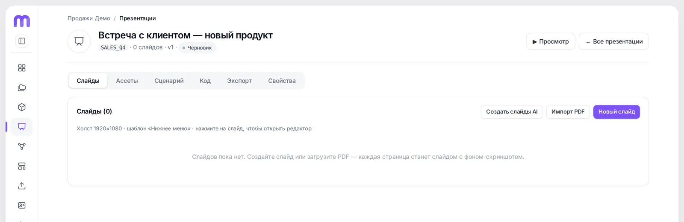Click the Просмотр button
This screenshot has width=684, height=222.
point(551,41)
